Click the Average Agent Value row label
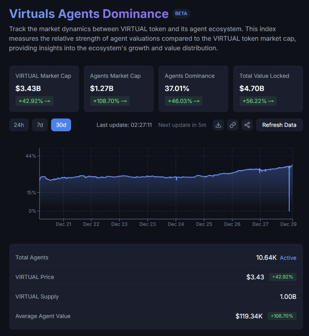 (43, 316)
